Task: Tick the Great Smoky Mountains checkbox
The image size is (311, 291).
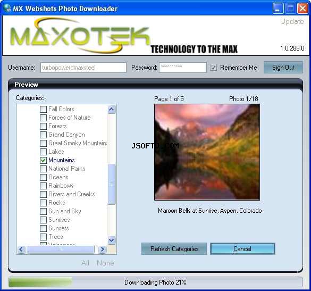Action: (43, 143)
